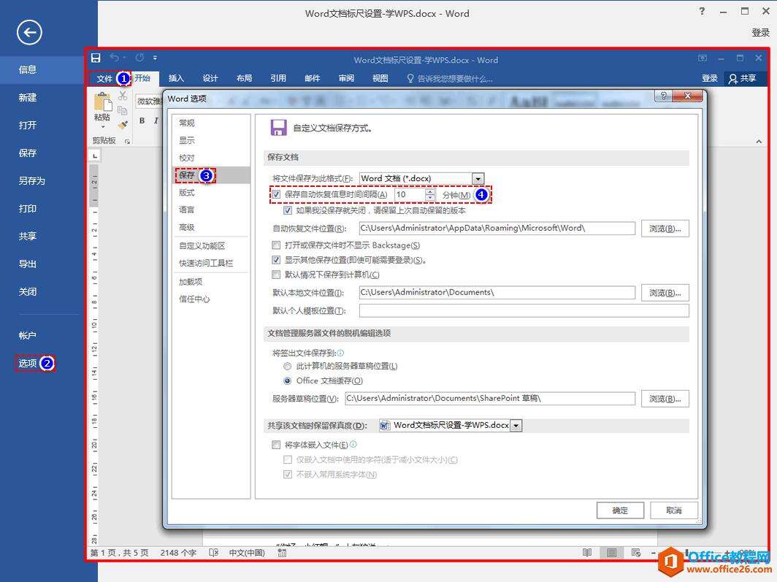777x582 pixels.
Task: Click 确定 OK button in Word options
Action: pyautogui.click(x=620, y=510)
